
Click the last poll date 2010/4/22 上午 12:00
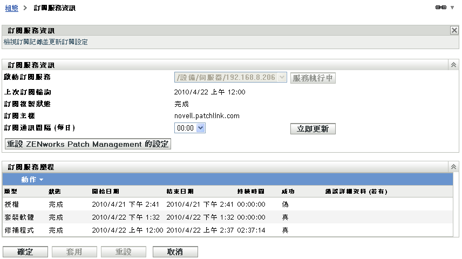[209, 92]
